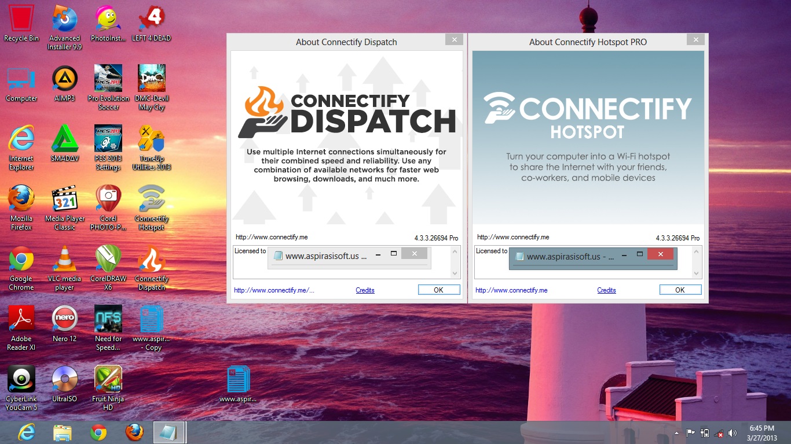Viewport: 791px width, 444px height.
Task: Select CyberLink YouCam 5 desktop icon
Action: [x=21, y=388]
